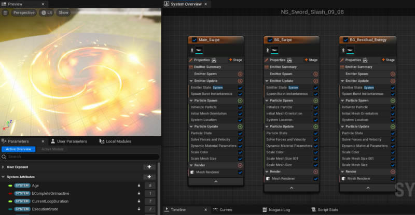The height and width of the screenshot is (215, 415).
Task: Add a module to BG_Swipe Particle Update
Action: point(315,126)
